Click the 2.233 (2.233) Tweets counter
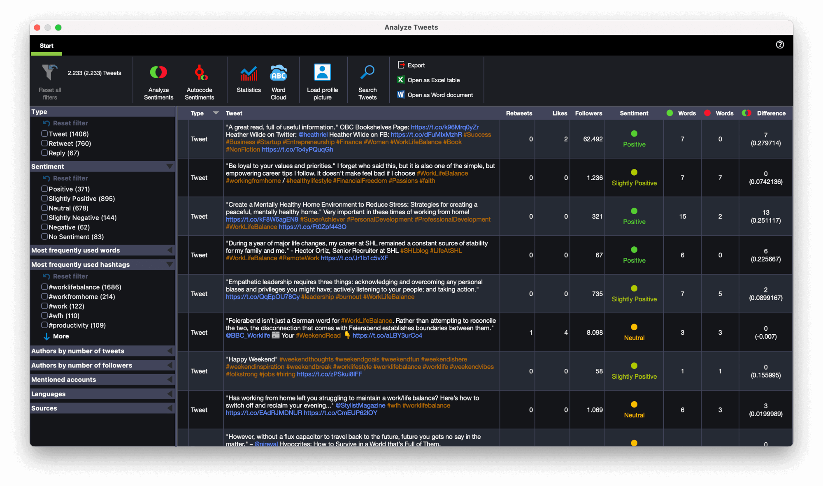 point(94,73)
